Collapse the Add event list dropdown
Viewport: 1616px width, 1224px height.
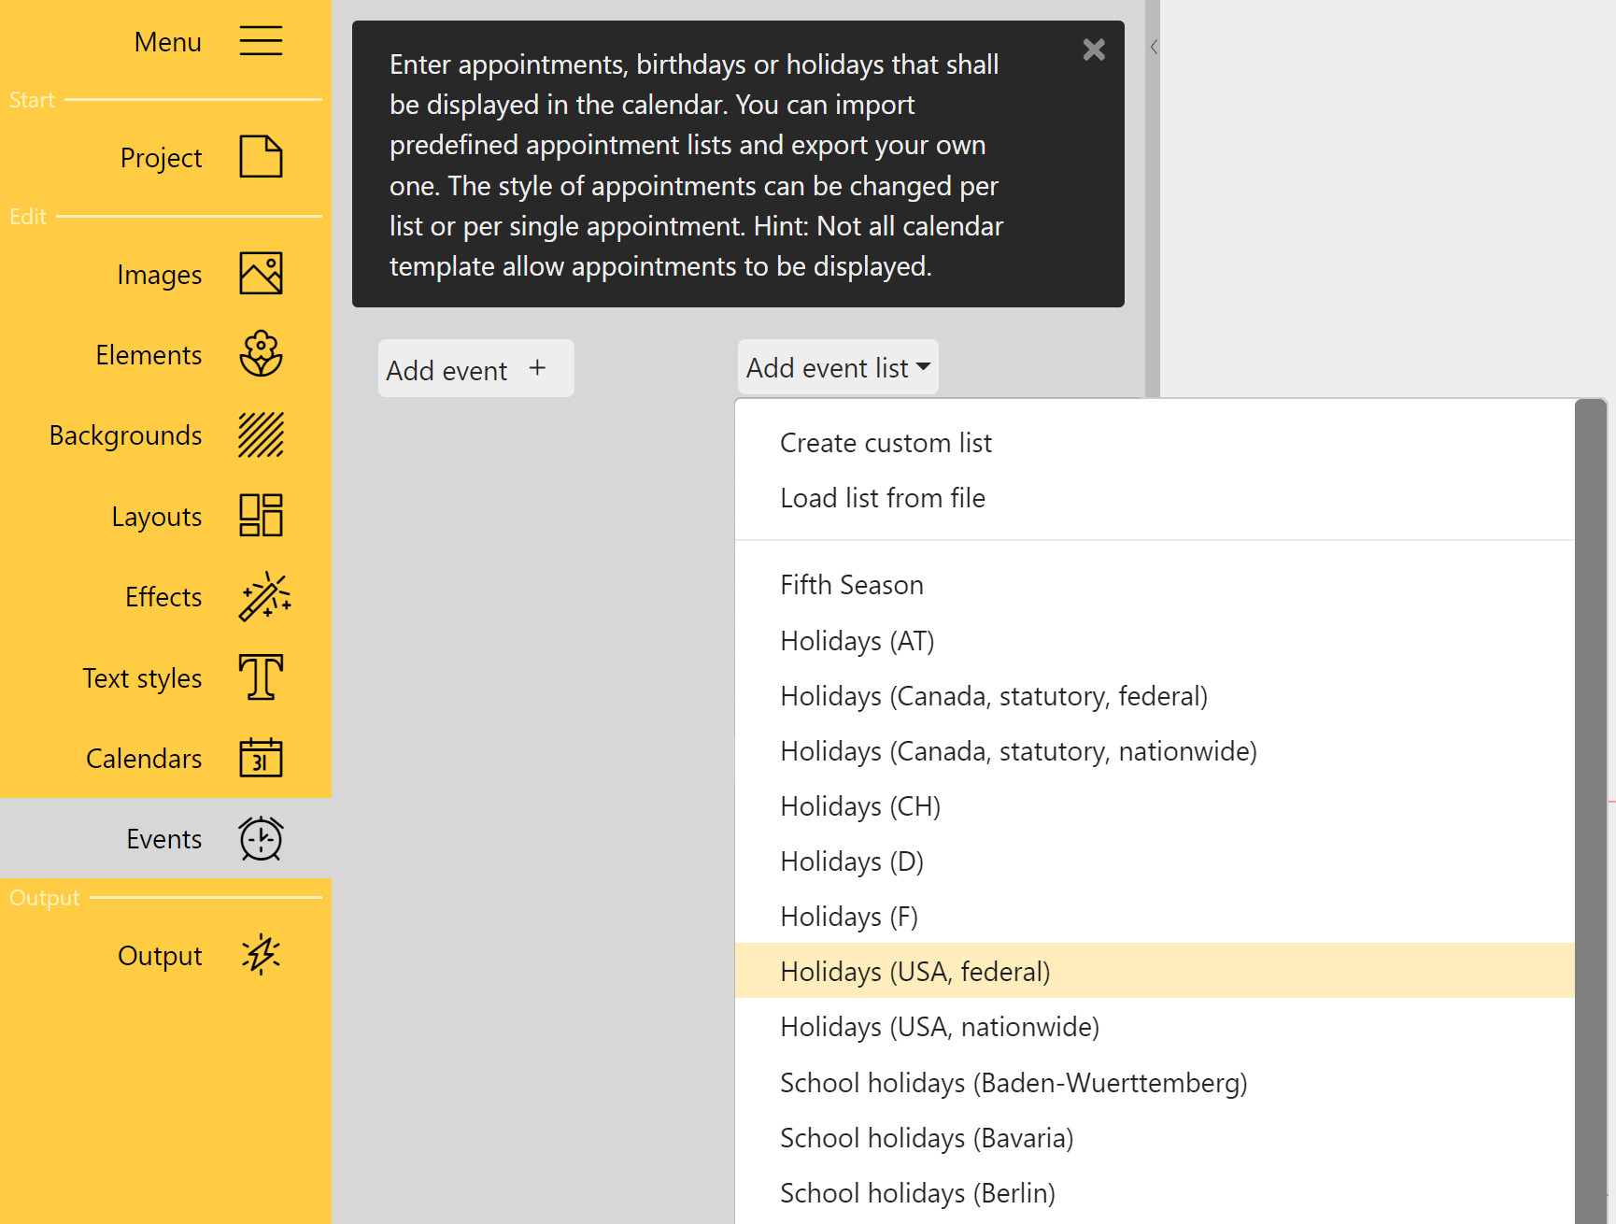(838, 367)
